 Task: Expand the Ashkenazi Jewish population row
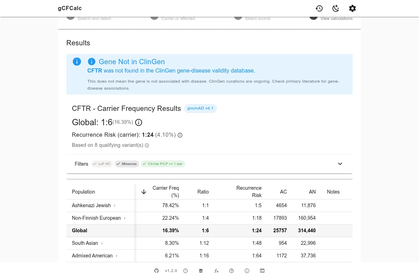pos(115,205)
